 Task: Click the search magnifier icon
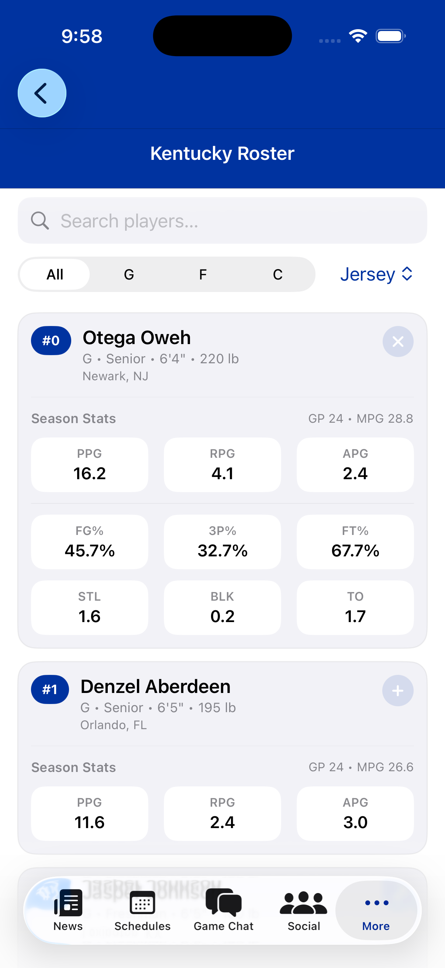click(40, 220)
